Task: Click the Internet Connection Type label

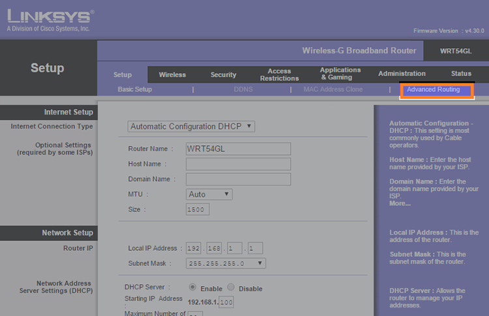Action: (x=52, y=126)
